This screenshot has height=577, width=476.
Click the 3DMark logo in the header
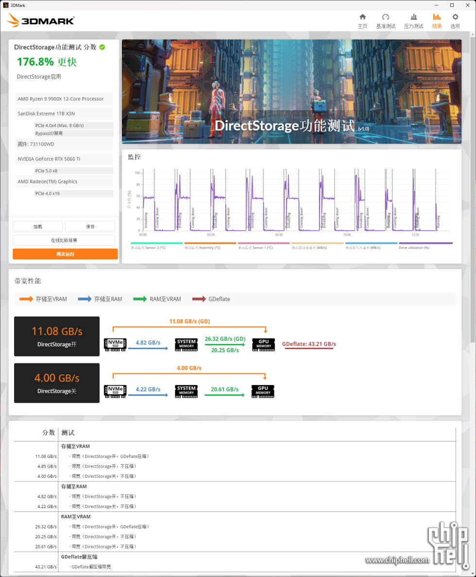[x=40, y=20]
